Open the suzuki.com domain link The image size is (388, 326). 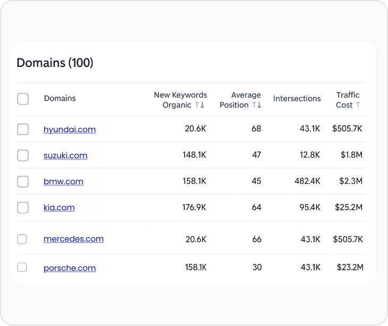tap(65, 156)
